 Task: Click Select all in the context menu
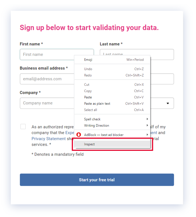[x=91, y=110]
